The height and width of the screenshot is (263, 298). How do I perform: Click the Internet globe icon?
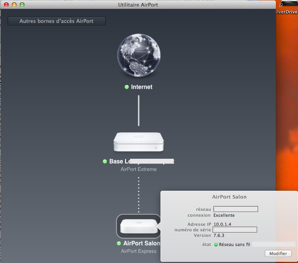[x=138, y=56]
